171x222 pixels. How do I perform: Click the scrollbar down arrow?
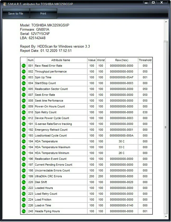tap(166, 217)
